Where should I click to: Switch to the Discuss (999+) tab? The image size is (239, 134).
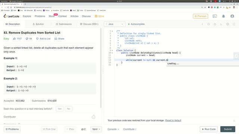pos(89,24)
